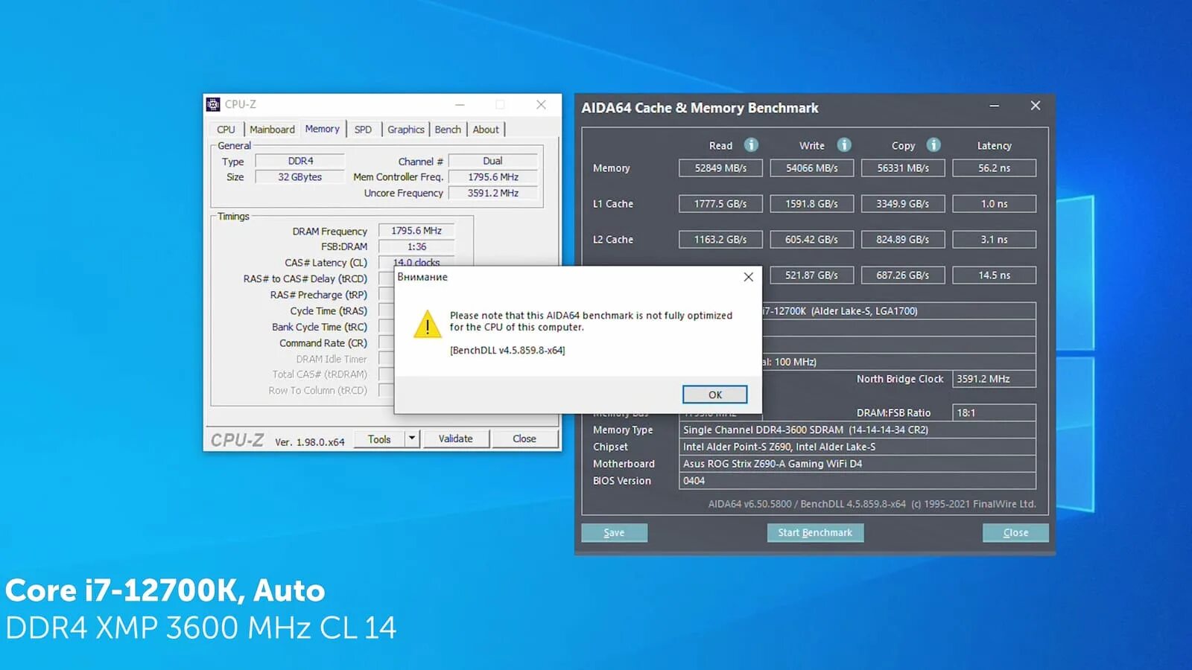
Task: Click the Chipset field Intel Alder Point-S Z690
Action: point(857,447)
